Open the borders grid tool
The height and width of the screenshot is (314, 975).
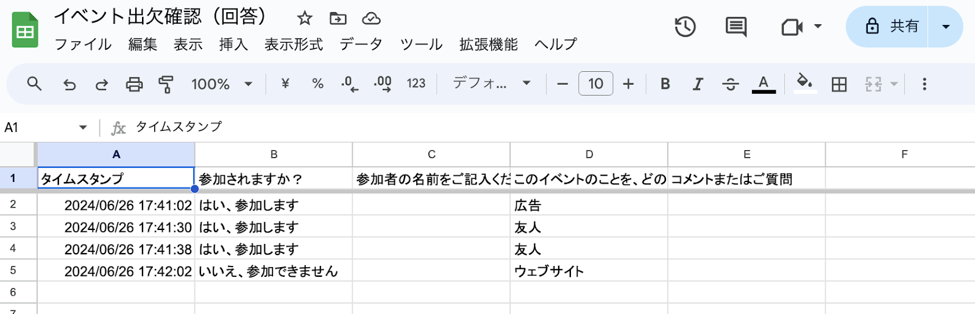click(x=839, y=84)
